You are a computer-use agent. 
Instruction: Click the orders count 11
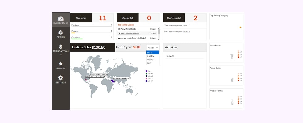click(x=103, y=18)
